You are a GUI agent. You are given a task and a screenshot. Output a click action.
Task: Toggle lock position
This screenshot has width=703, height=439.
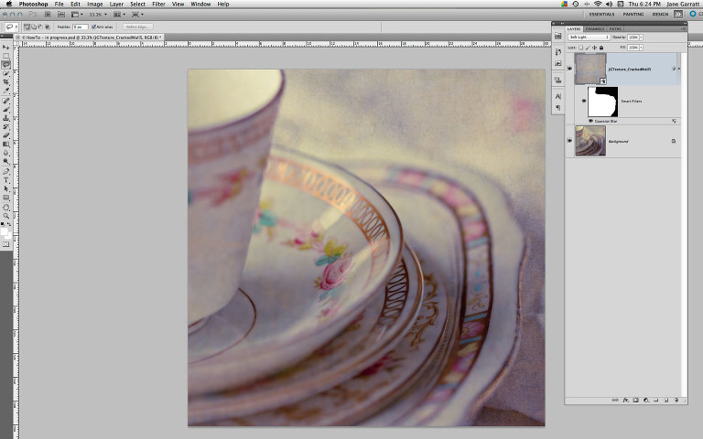(x=594, y=48)
